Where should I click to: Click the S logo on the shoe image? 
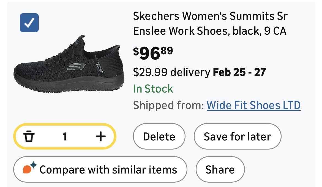(76, 67)
